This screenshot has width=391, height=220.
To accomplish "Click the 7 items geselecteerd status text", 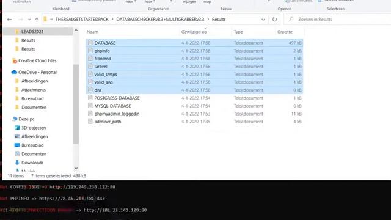I will click(x=51, y=175).
